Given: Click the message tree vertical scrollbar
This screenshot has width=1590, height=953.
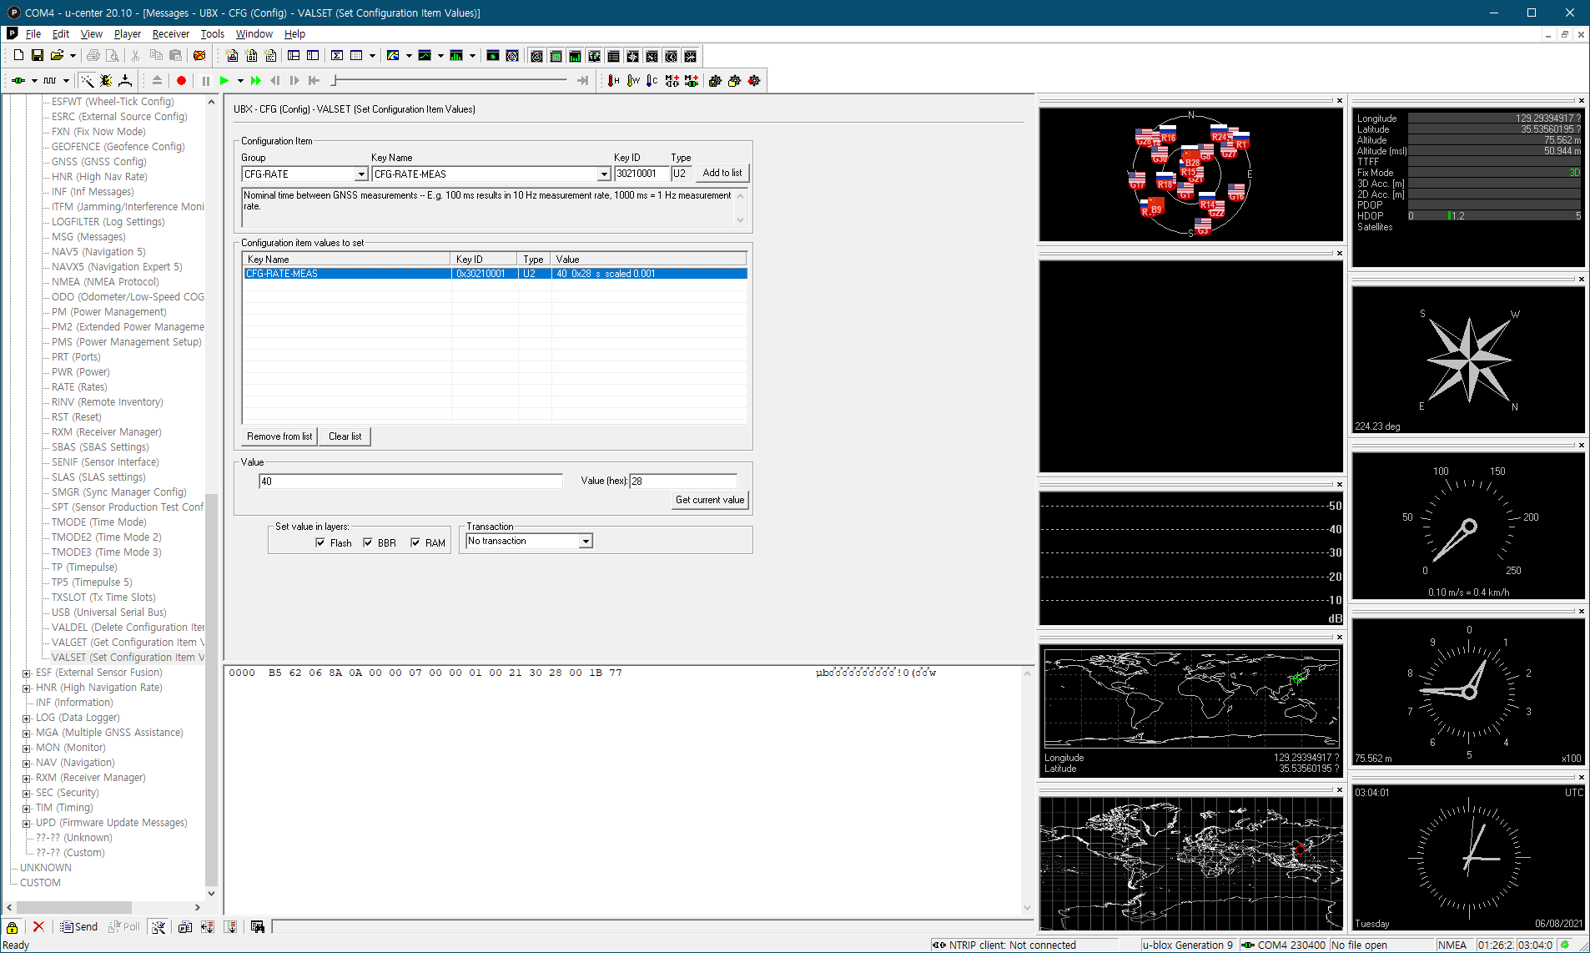Looking at the screenshot, I should pos(211,691).
